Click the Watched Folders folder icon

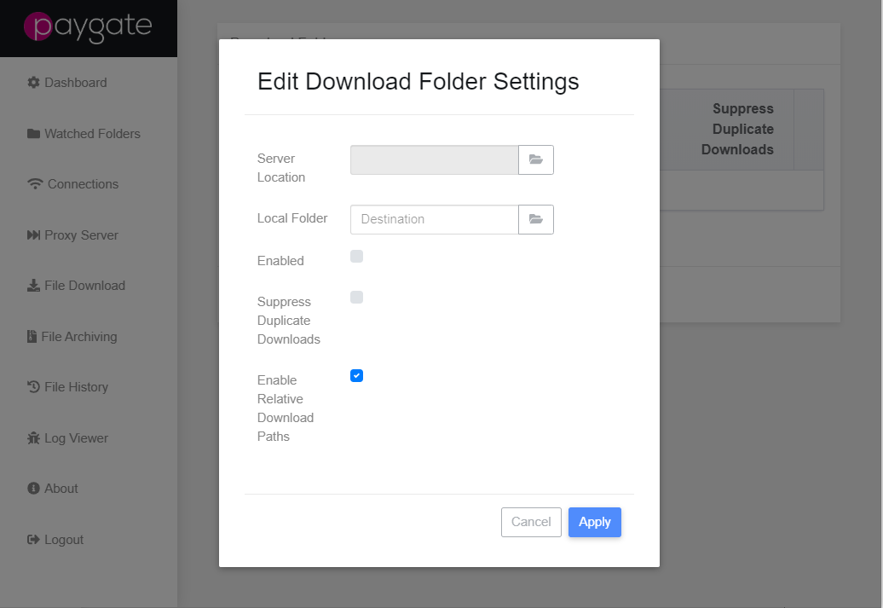[x=34, y=134]
